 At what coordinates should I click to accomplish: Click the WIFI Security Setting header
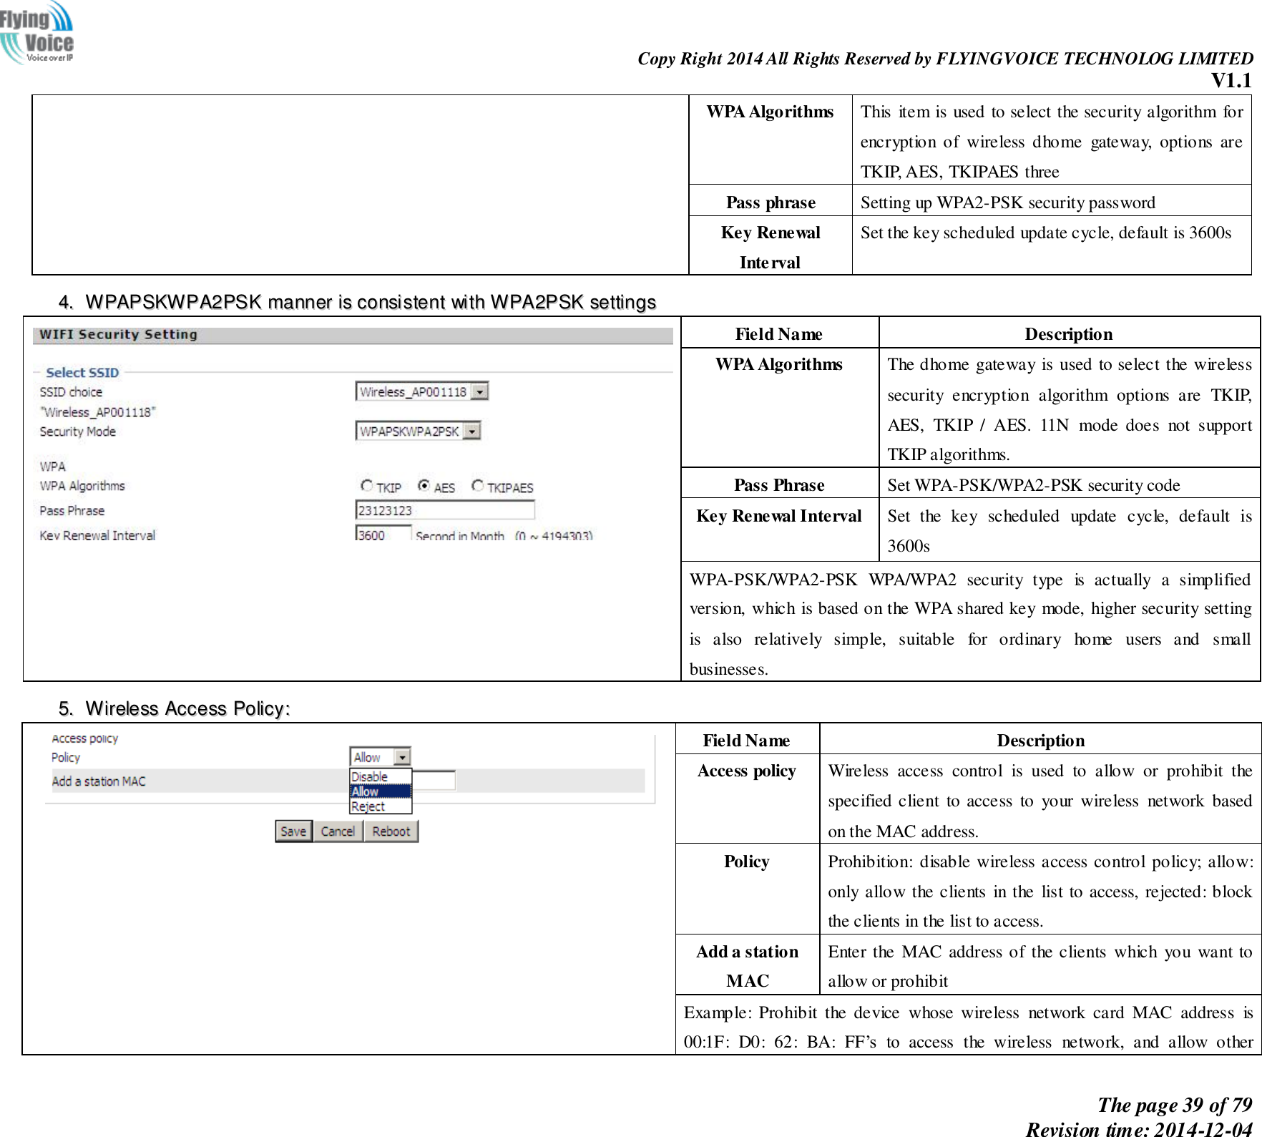click(353, 335)
